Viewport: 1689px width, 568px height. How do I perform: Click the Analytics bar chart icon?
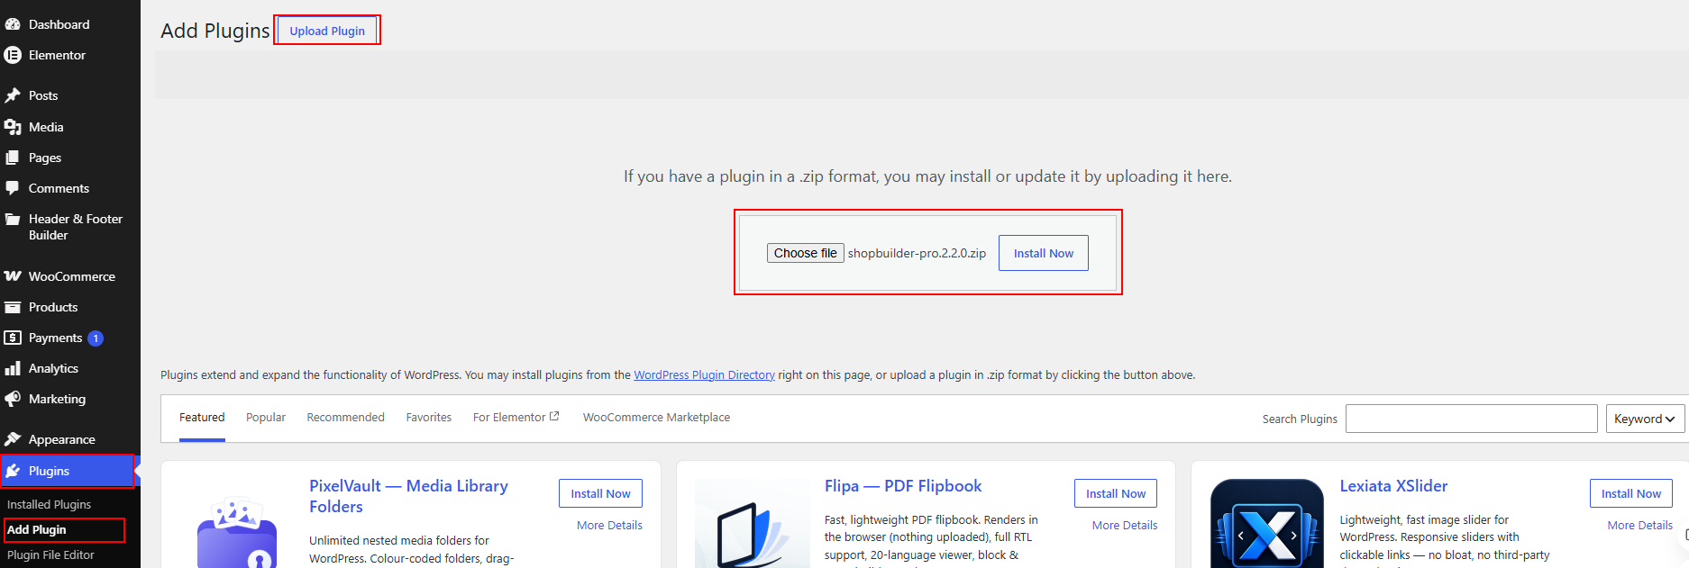[13, 368]
